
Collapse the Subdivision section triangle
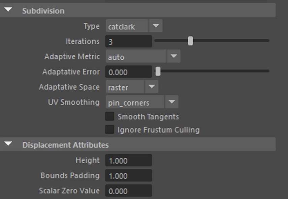point(8,10)
